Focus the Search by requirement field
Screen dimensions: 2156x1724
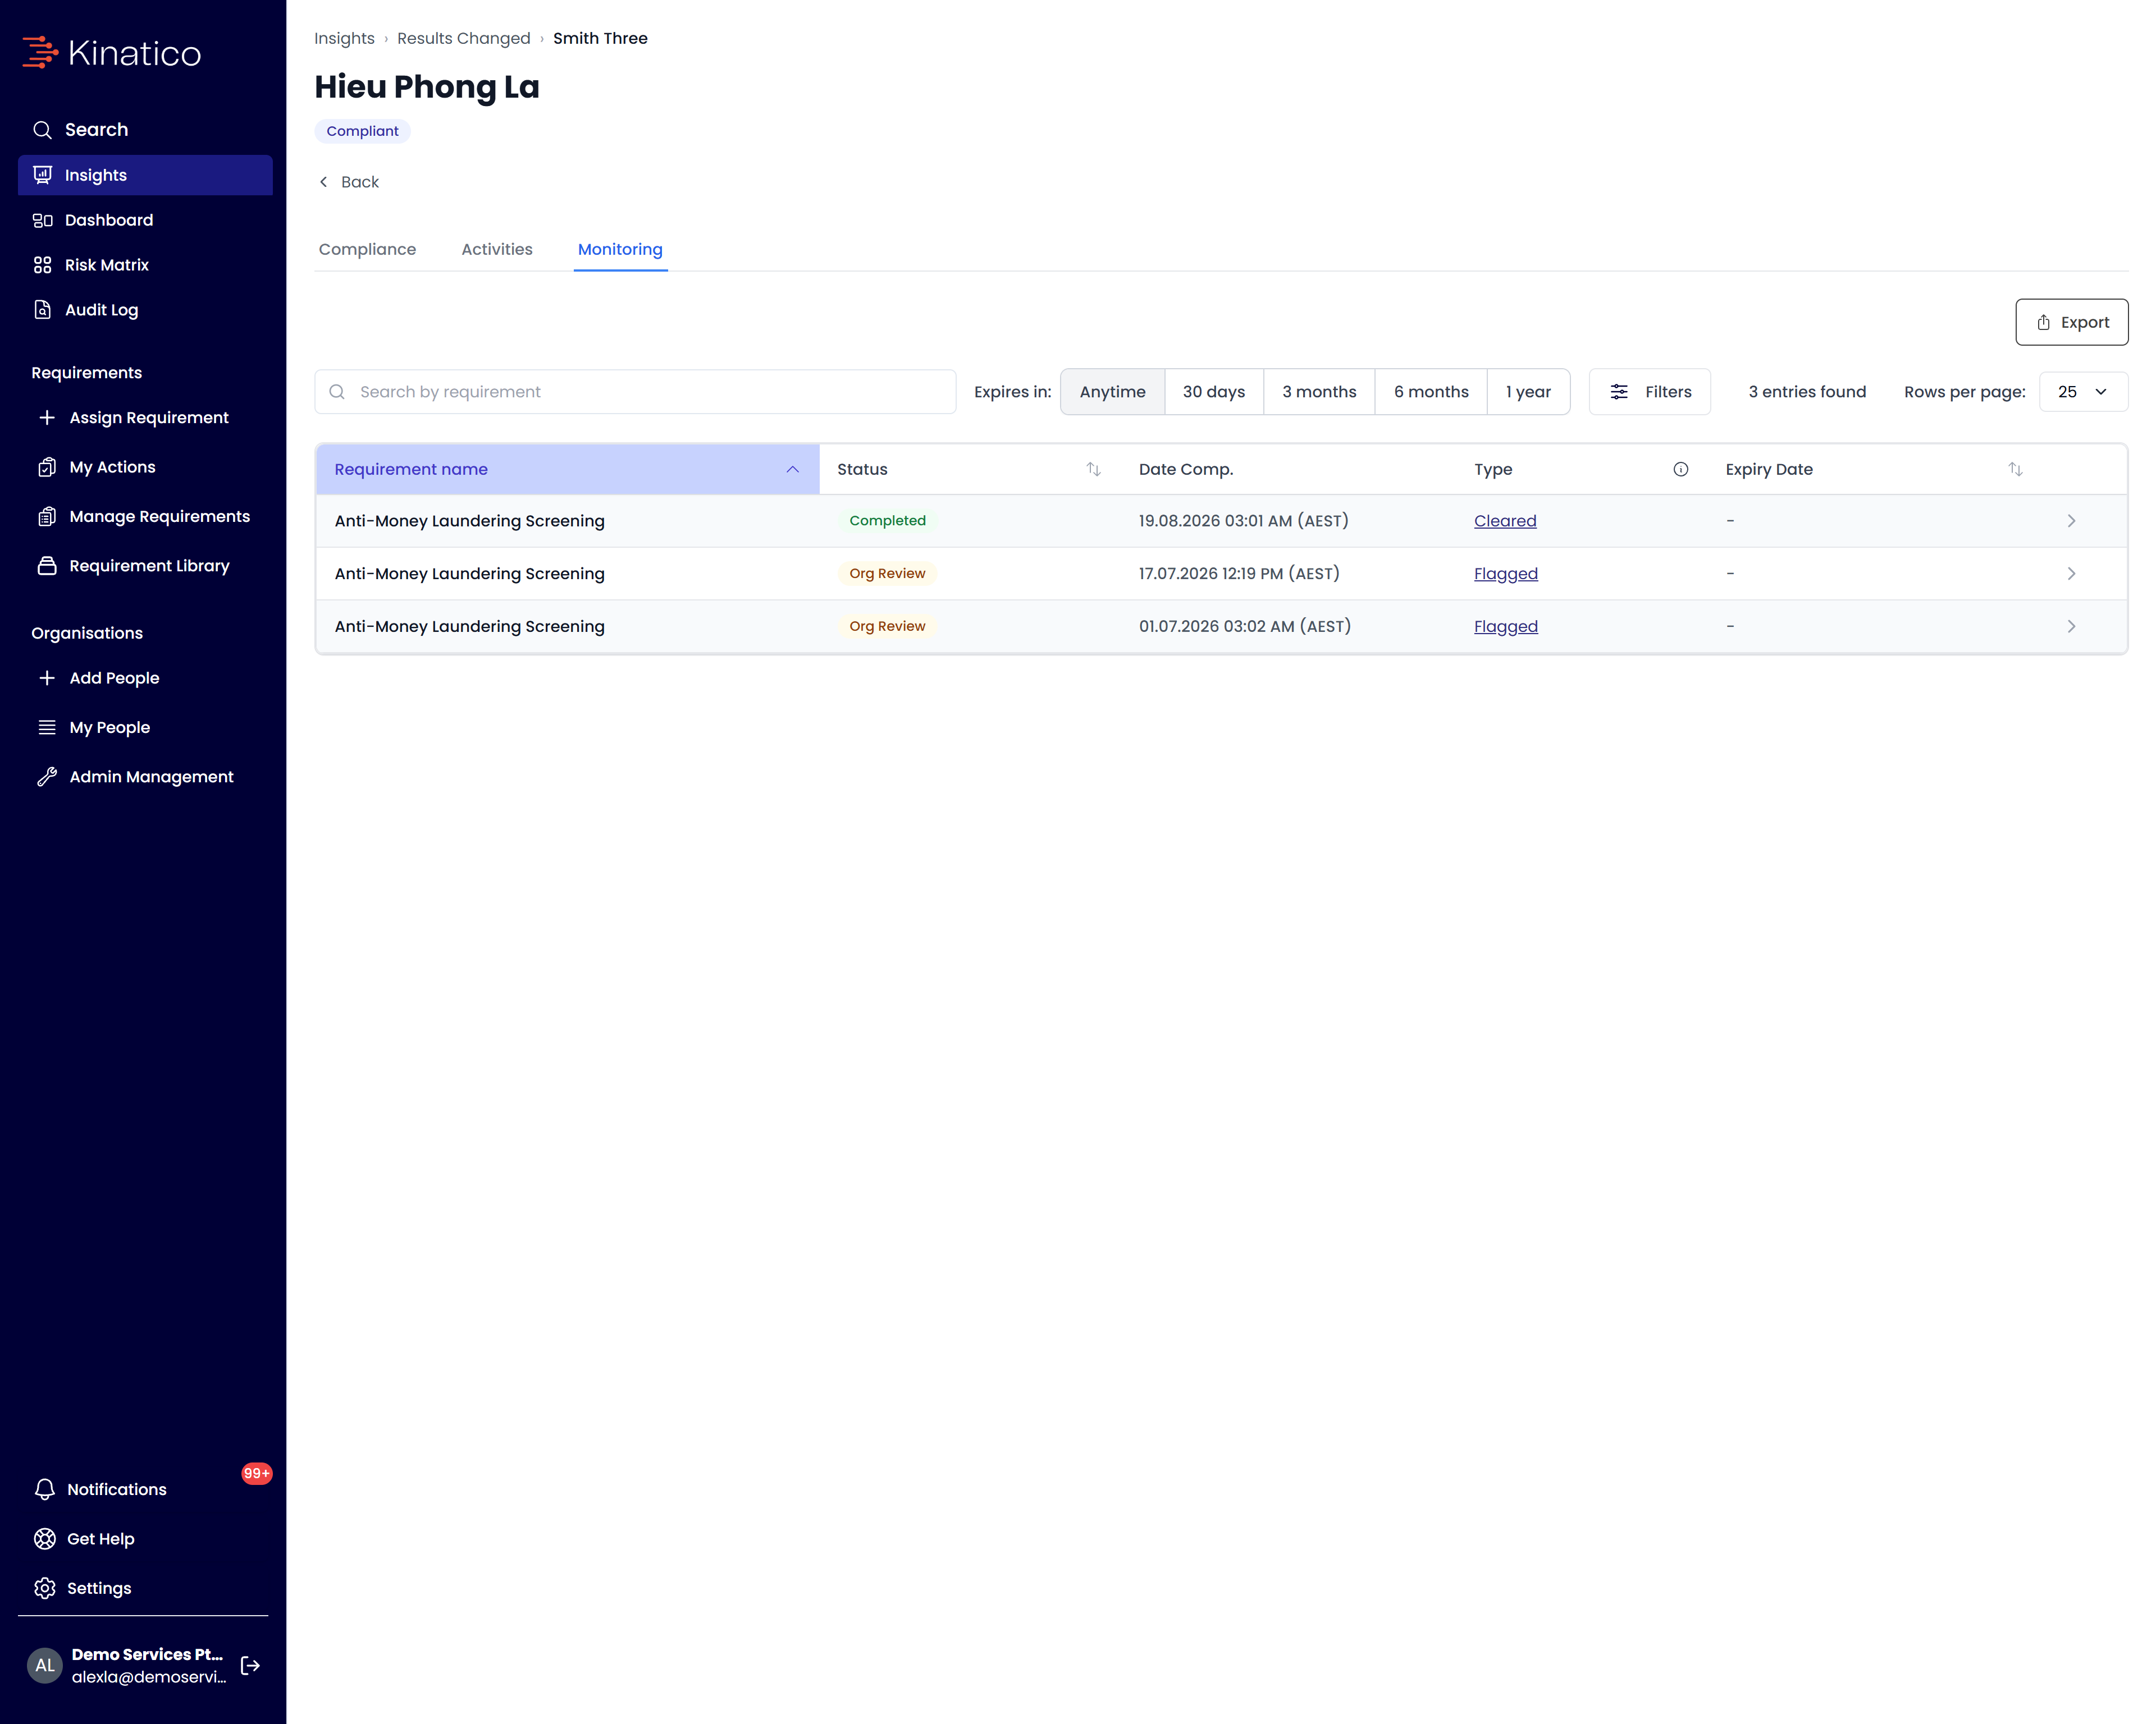[x=635, y=392]
